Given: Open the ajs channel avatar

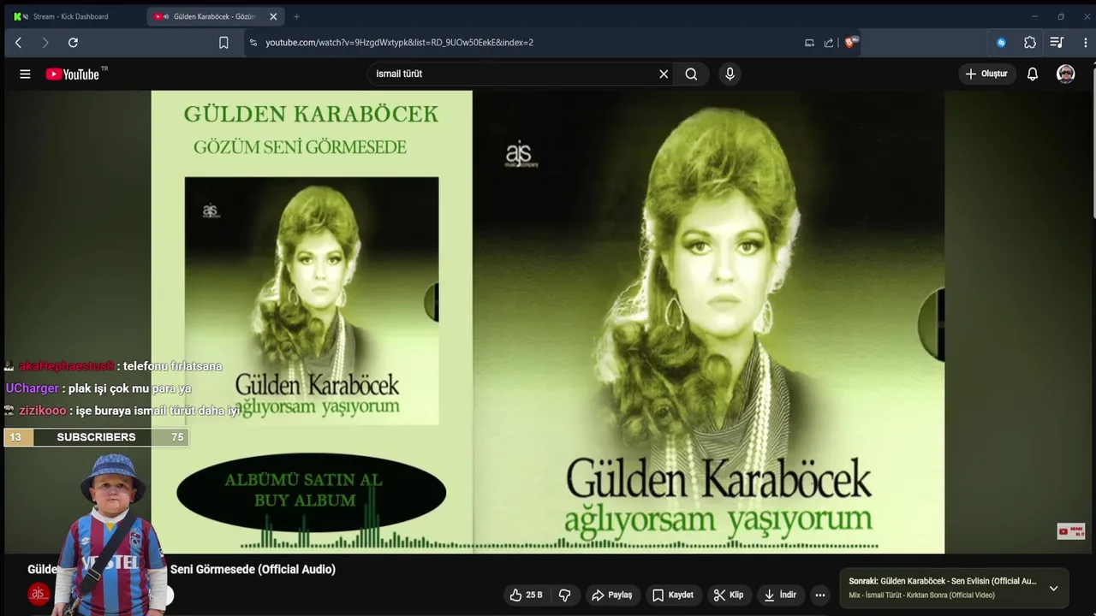Looking at the screenshot, I should (39, 595).
